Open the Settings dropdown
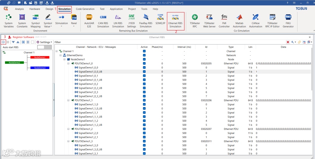 pyautogui.click(x=44, y=42)
